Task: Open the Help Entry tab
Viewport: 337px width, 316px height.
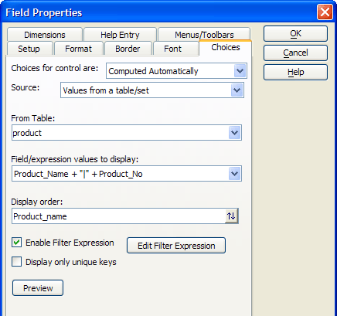Action: pyautogui.click(x=120, y=35)
